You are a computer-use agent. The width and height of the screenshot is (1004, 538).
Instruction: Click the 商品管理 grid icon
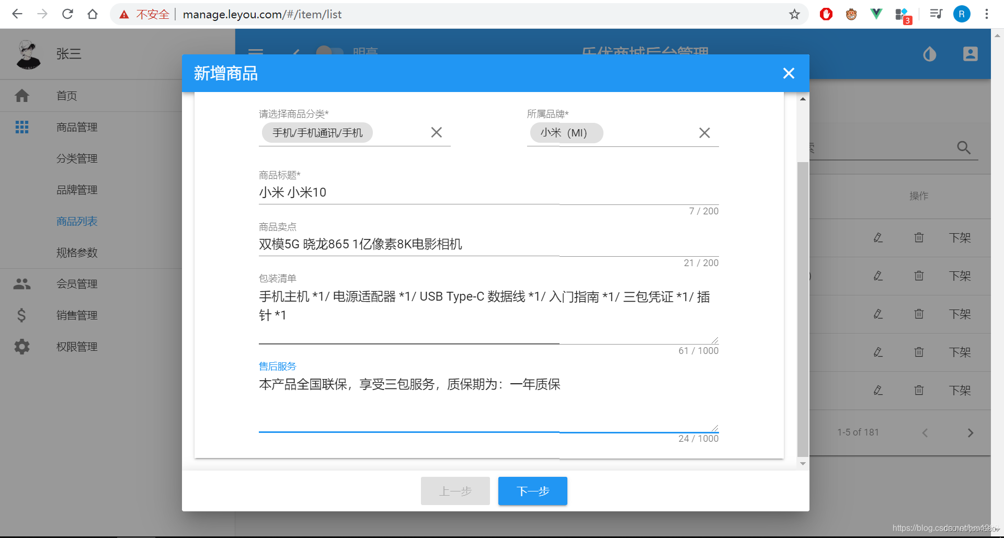[22, 127]
